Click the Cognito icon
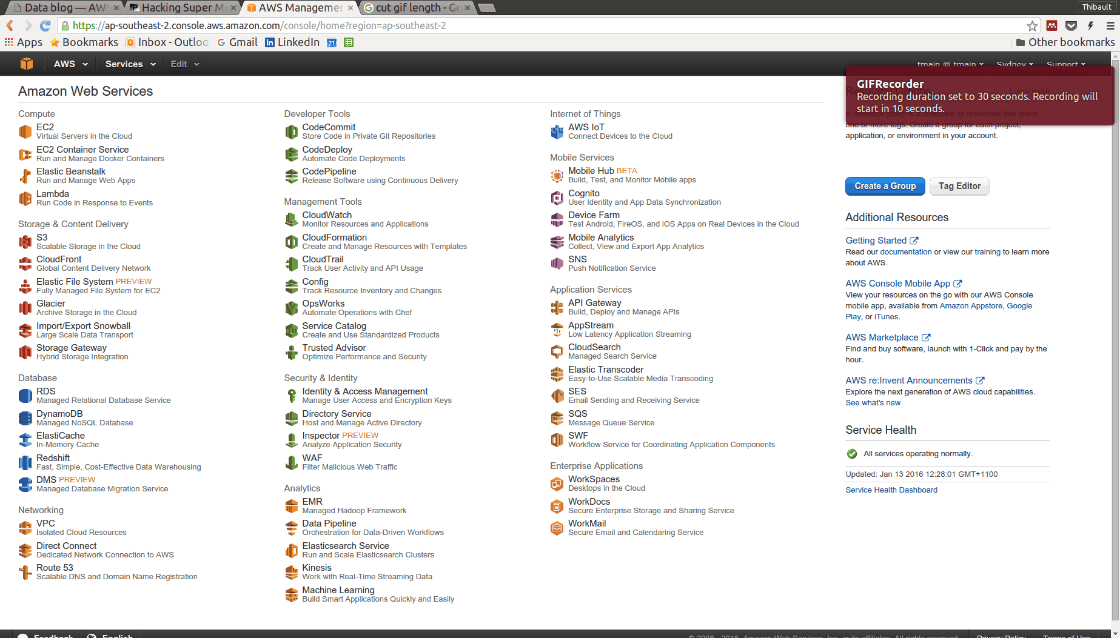The image size is (1120, 638). (557, 198)
